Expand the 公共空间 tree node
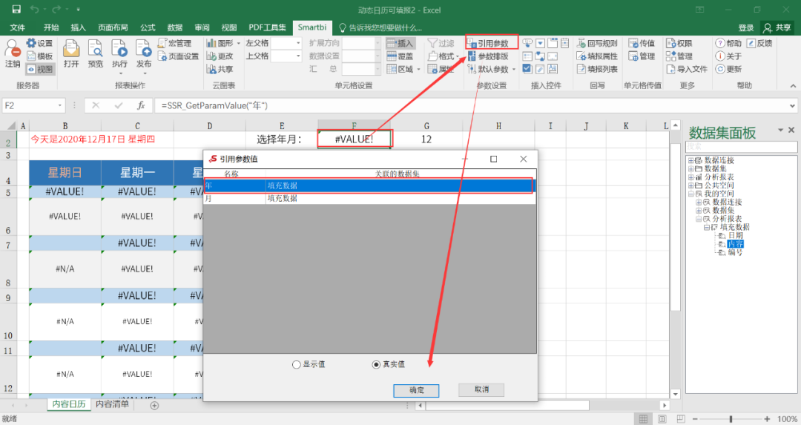Image resolution: width=801 pixels, height=425 pixels. [690, 185]
